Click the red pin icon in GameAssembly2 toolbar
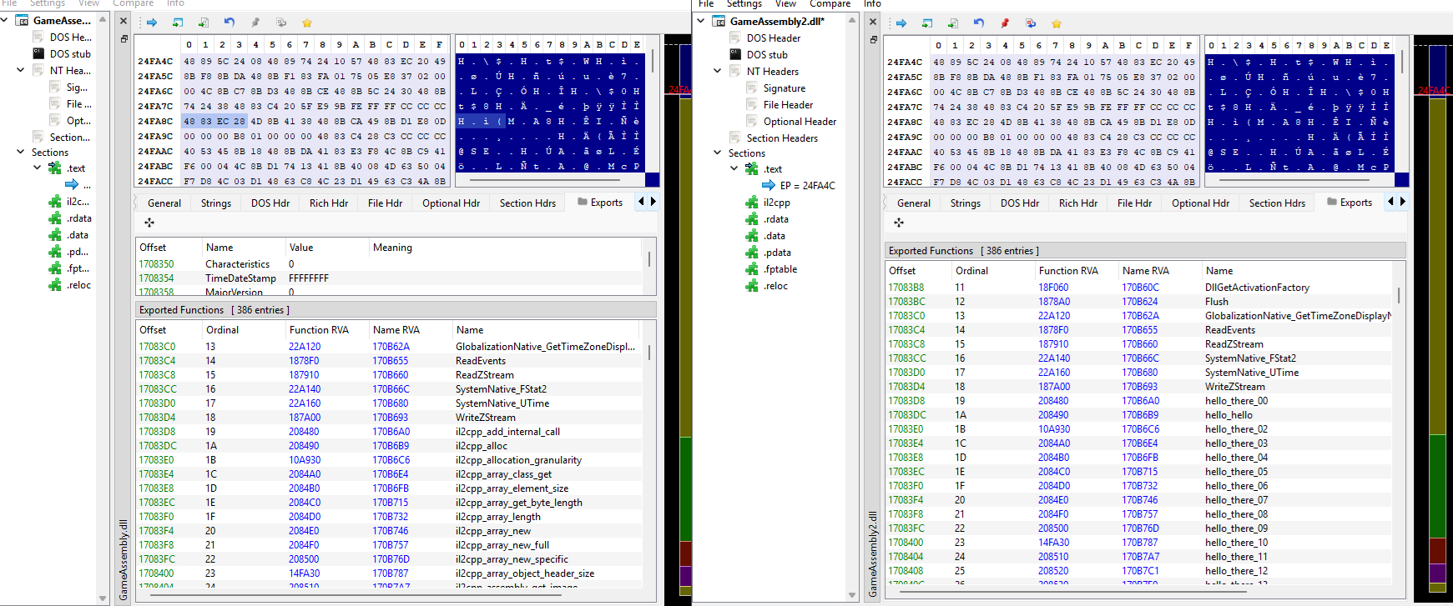Viewport: 1453px width, 606px height. pos(1005,23)
